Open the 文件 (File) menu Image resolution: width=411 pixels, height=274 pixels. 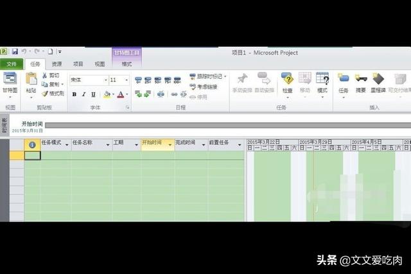click(x=12, y=64)
